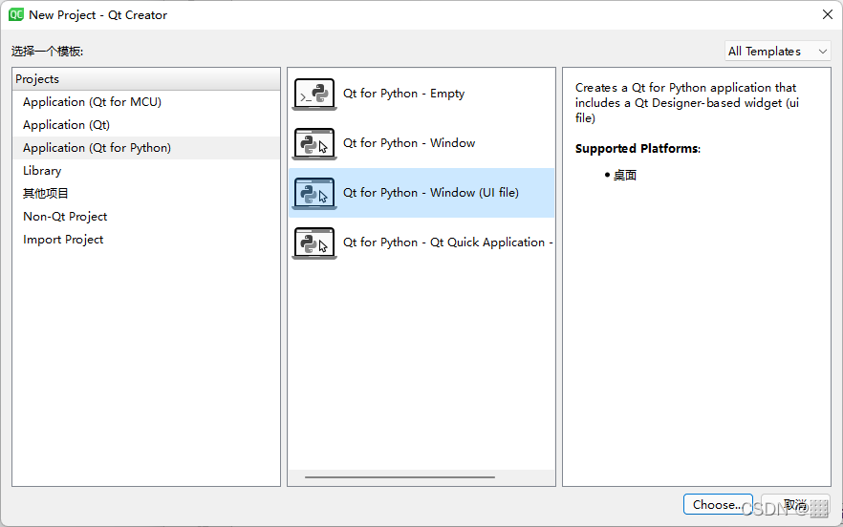This screenshot has width=843, height=527.
Task: Select Application (Qt for Python) category
Action: [x=145, y=148]
